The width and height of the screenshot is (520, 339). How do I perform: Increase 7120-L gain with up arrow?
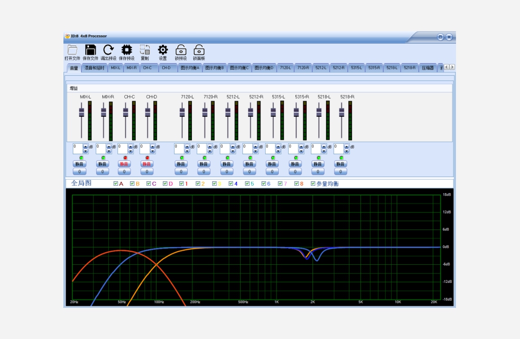(x=187, y=146)
